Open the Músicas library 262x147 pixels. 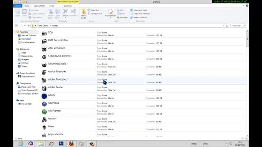coord(25,63)
